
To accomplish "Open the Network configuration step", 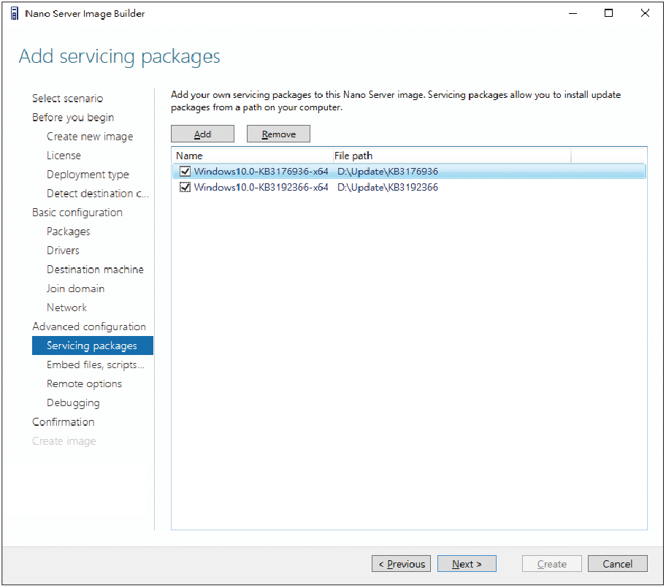I will (66, 308).
